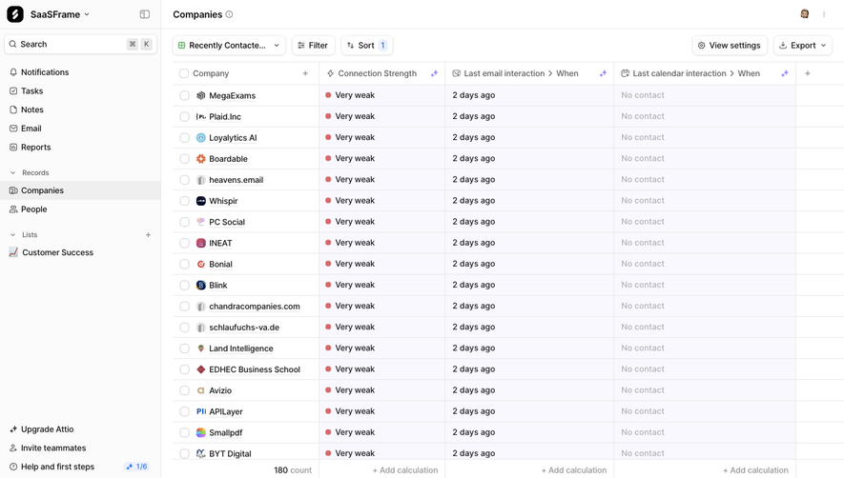
Task: Check the BYT Digital row checkbox
Action: coord(185,454)
